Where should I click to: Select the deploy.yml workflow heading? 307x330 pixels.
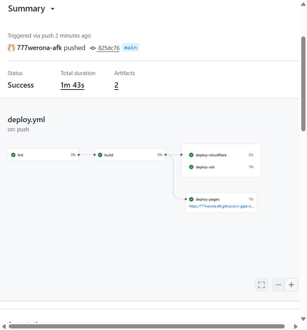[26, 119]
